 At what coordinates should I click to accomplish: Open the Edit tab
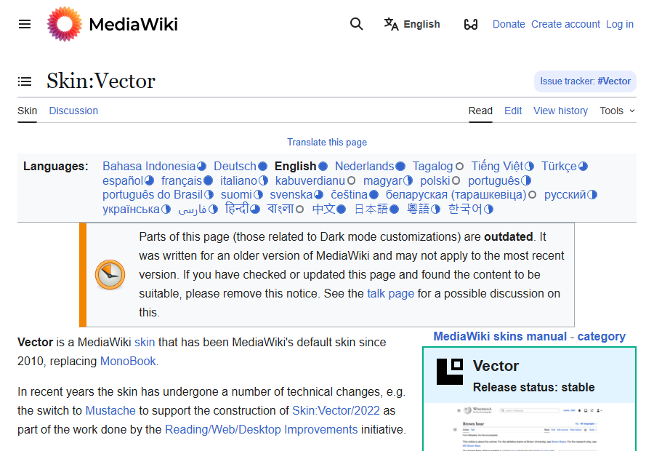tap(513, 111)
